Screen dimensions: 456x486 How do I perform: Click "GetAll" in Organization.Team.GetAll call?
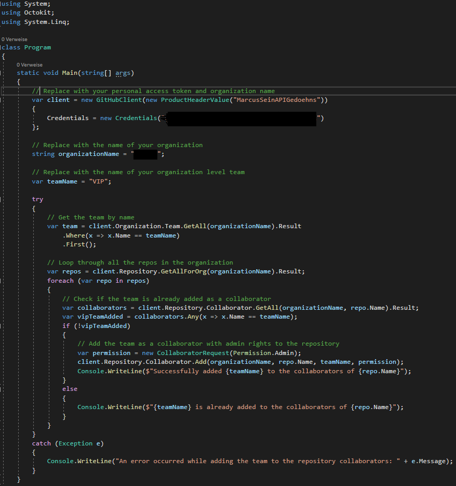[x=195, y=226]
